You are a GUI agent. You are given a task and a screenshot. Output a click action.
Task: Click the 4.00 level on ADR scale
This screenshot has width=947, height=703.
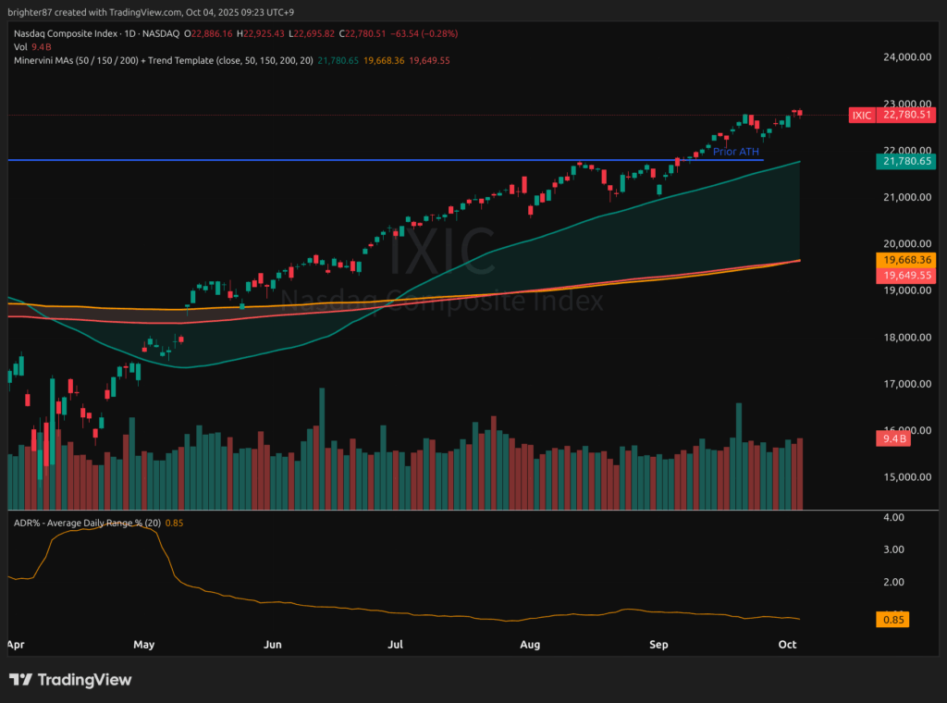tap(893, 518)
